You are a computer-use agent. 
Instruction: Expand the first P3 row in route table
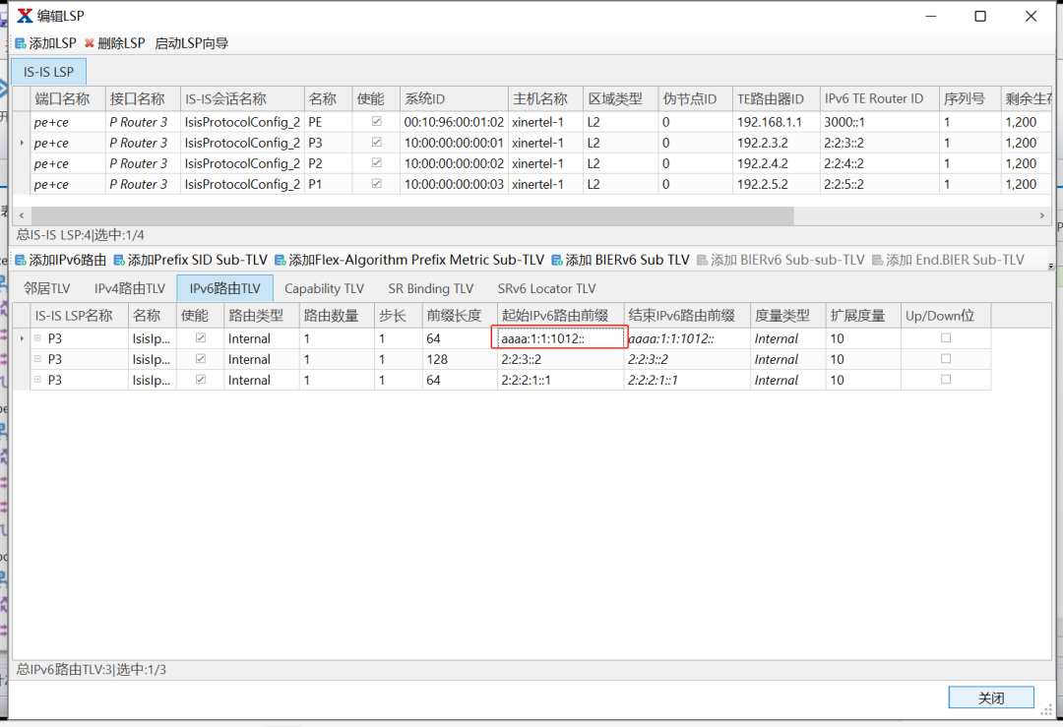pyautogui.click(x=38, y=338)
